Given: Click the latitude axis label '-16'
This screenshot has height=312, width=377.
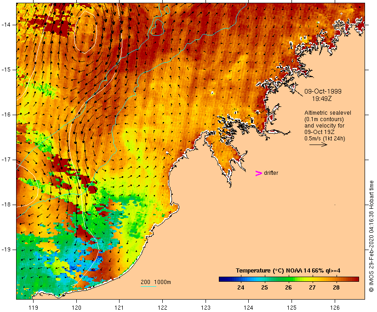Looking at the screenshot, I should pos(6,115).
